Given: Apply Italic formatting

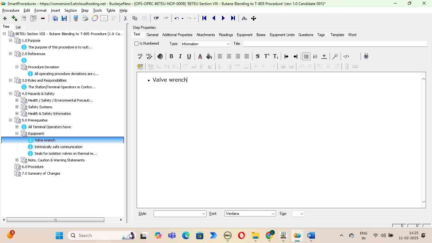Looking at the screenshot, I should coord(180,56).
